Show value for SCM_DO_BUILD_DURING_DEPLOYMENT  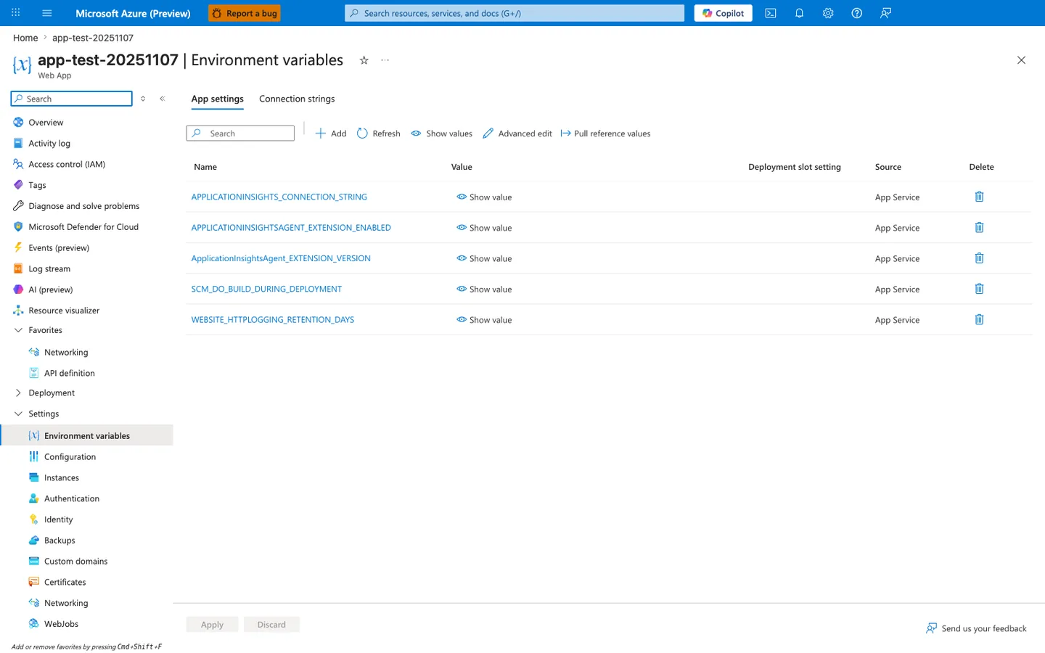coord(484,289)
